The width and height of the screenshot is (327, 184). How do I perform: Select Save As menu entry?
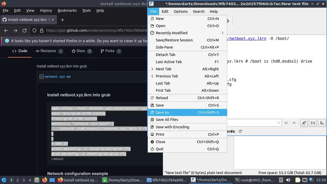click(187, 112)
